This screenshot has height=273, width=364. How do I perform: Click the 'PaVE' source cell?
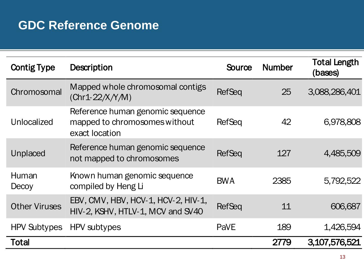[x=226, y=227]
